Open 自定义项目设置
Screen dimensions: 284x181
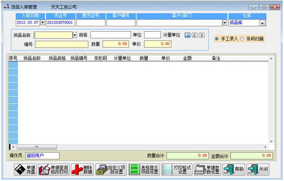point(111,170)
